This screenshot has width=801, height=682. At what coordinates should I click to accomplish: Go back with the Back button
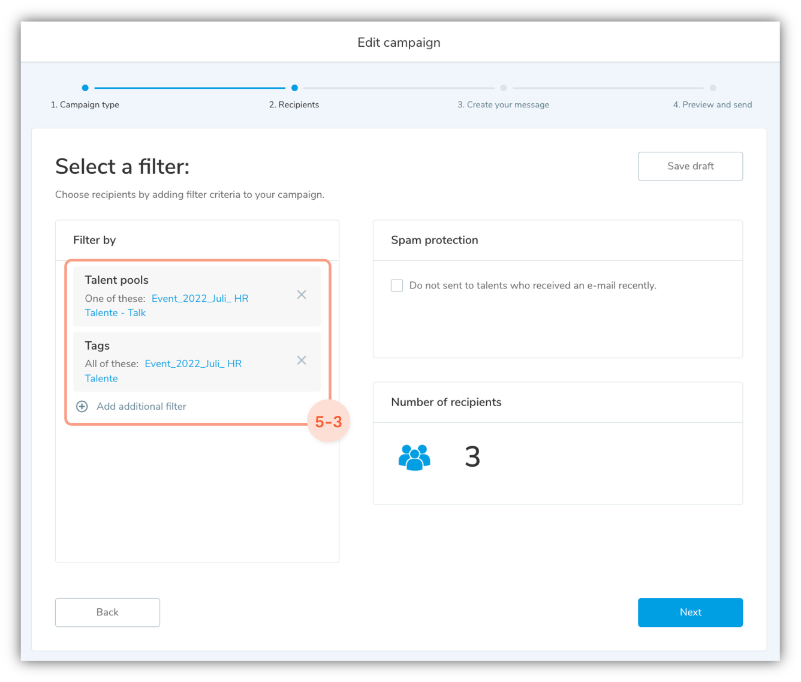[107, 612]
